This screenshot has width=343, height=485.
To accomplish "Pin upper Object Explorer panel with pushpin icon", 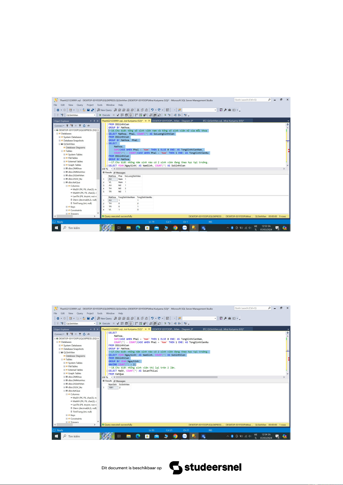I will click(x=94, y=121).
